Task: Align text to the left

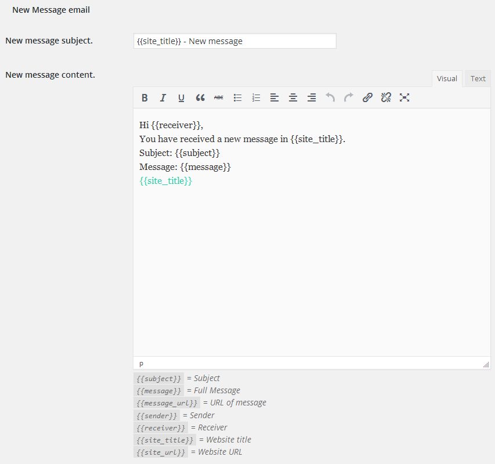Action: point(274,98)
